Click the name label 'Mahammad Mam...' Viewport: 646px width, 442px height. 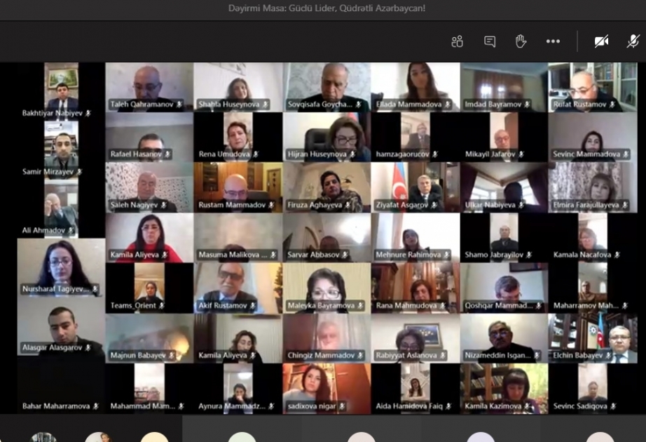[x=142, y=406]
